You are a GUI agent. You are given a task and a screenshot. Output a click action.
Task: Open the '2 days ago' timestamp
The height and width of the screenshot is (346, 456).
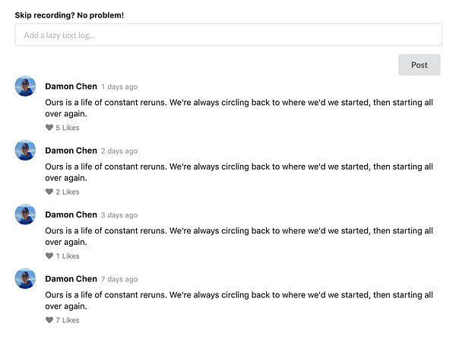119,151
